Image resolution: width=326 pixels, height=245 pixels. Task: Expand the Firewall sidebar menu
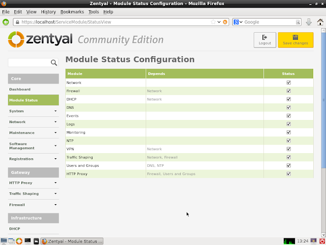[x=33, y=205]
